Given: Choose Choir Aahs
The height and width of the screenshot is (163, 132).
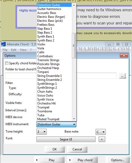Looking at the screenshot, I should (54, 92).
